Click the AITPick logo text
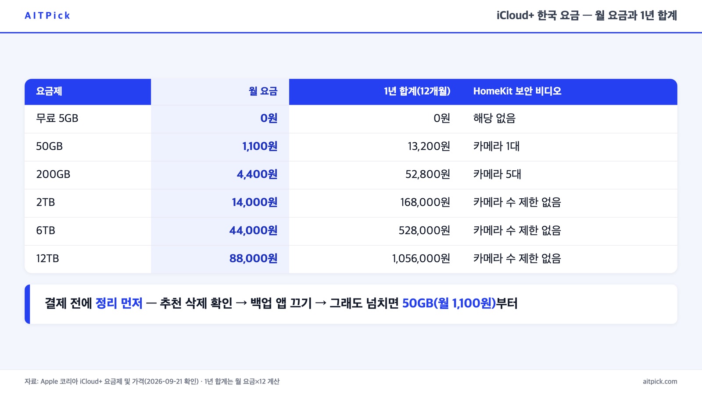Viewport: 702px width, 394px height. (47, 16)
